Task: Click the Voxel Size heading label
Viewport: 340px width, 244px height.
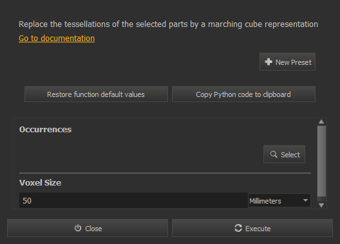Action: click(x=41, y=182)
